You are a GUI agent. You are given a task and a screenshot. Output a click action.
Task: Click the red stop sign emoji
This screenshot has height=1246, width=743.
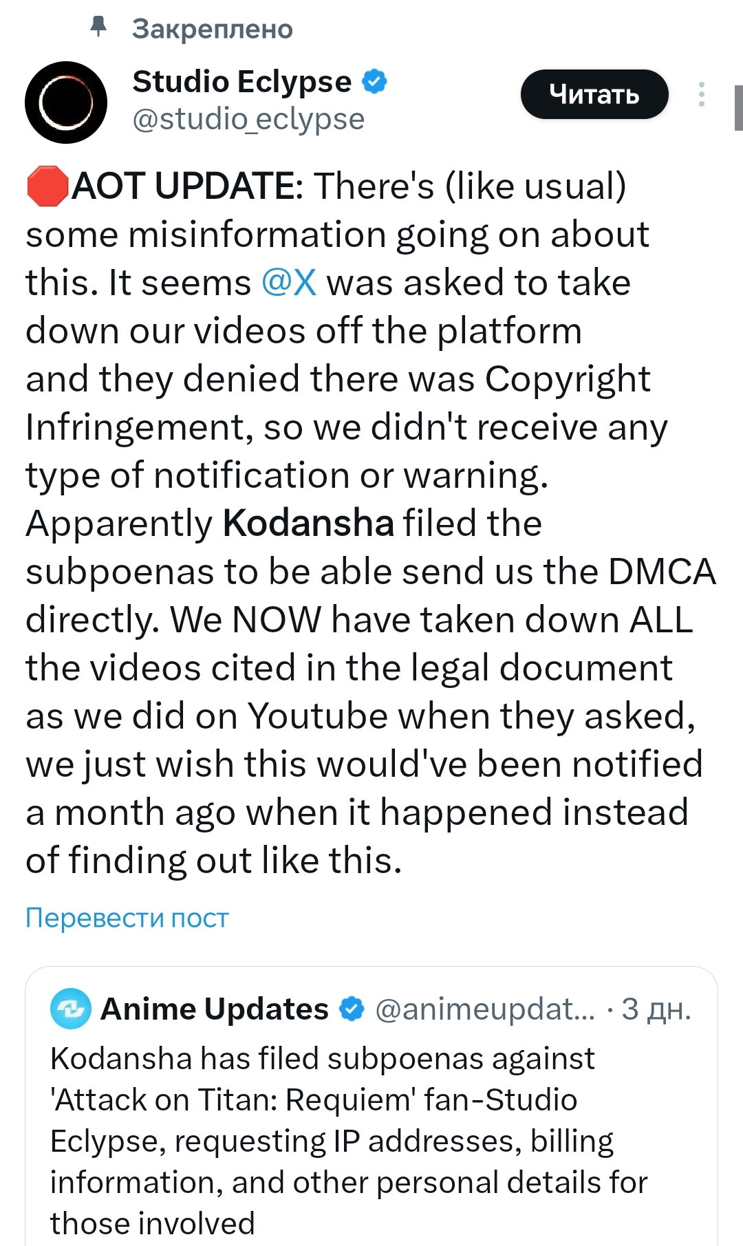[47, 186]
